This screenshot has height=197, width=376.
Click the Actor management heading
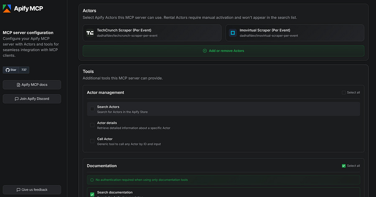106,92
